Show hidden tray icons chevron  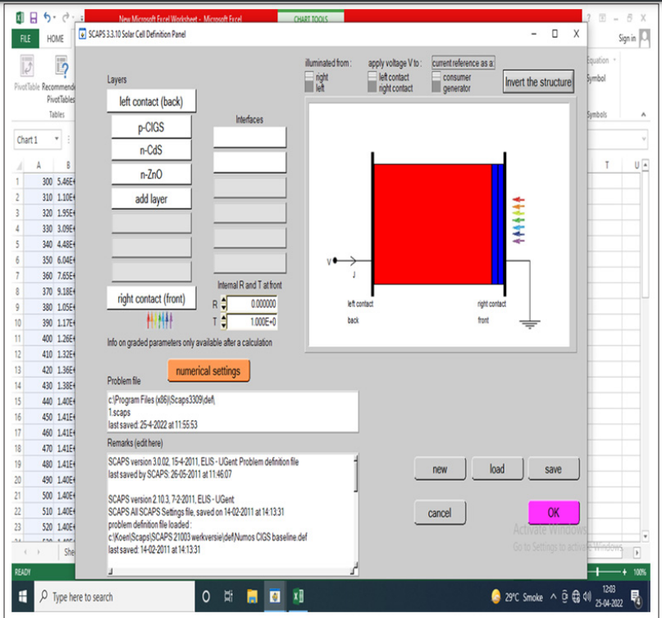[x=554, y=597]
